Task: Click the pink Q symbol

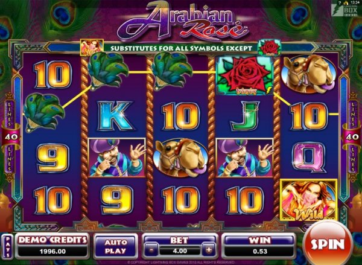Action: coord(308,158)
